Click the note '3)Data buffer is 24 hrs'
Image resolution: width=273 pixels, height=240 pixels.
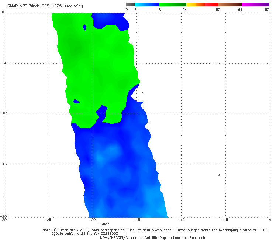pos(85,234)
